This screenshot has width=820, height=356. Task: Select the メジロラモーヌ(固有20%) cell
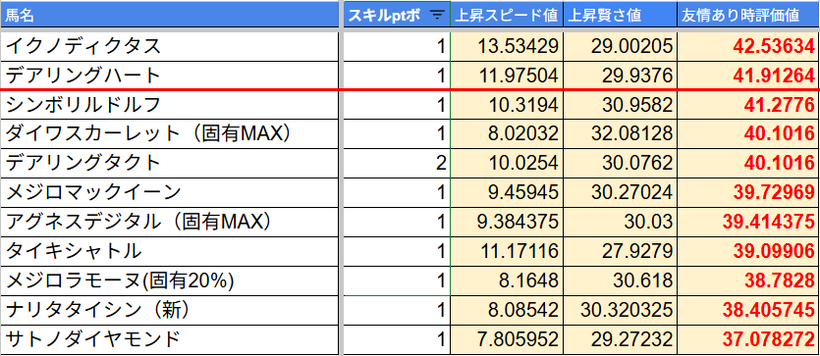(170, 280)
